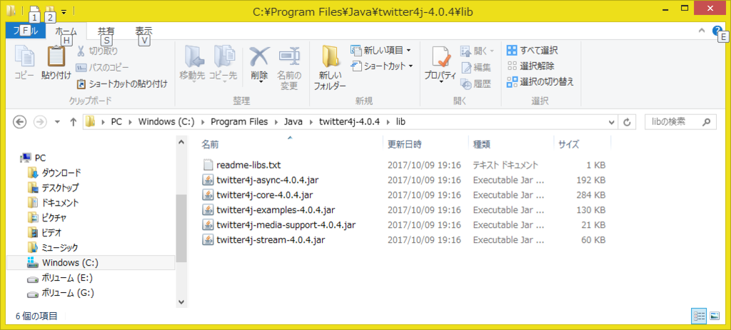Open the quick access toolbar customize arrow
The image size is (731, 330).
click(64, 10)
